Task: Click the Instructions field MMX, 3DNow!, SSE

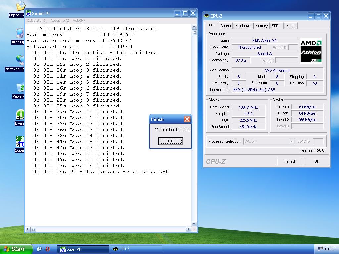Action: [278, 90]
